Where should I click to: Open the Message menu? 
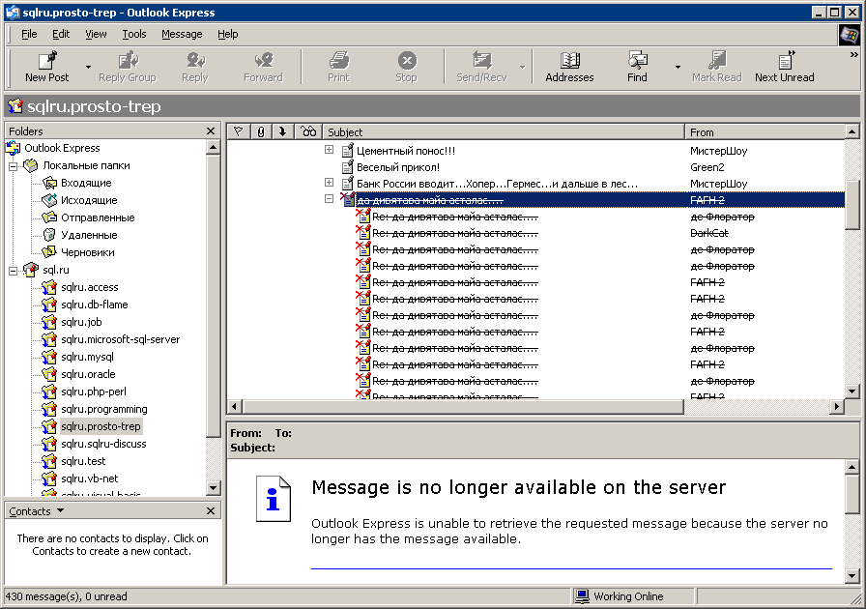pyautogui.click(x=182, y=34)
